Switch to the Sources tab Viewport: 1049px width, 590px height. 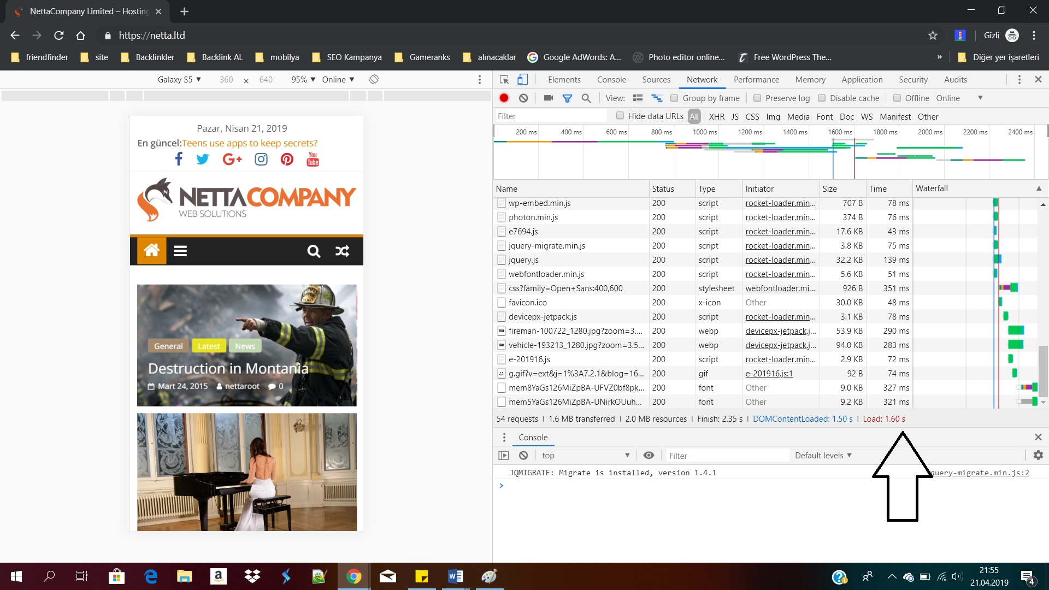[656, 80]
